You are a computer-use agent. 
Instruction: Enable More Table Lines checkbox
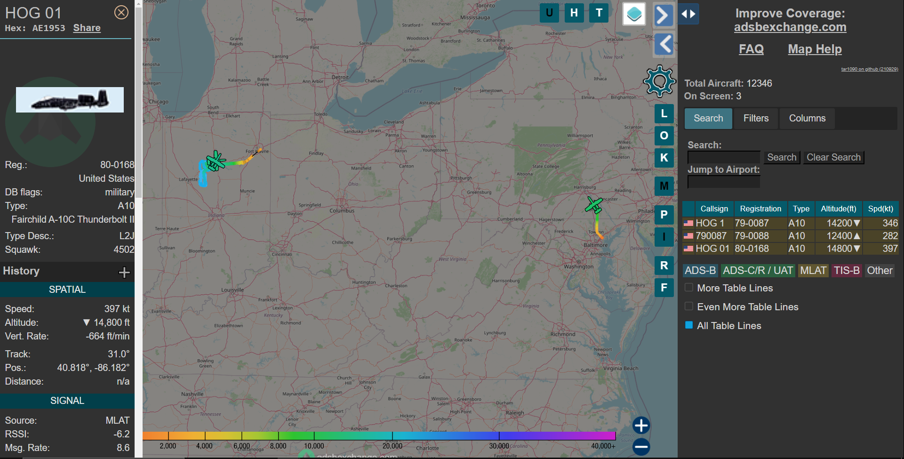689,288
